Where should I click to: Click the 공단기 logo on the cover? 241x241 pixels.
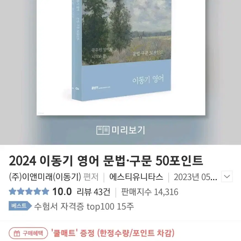95,88
